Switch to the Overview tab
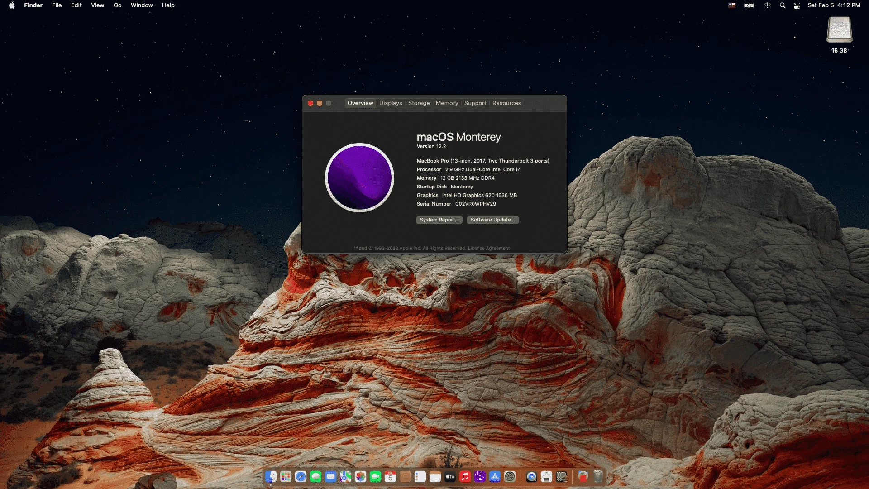This screenshot has width=869, height=489. point(360,103)
